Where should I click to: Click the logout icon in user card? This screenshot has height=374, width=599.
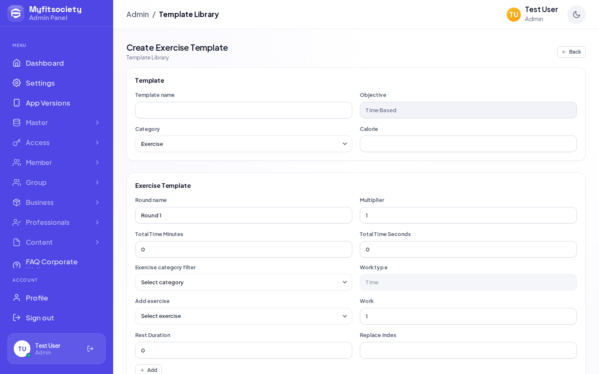pos(90,349)
